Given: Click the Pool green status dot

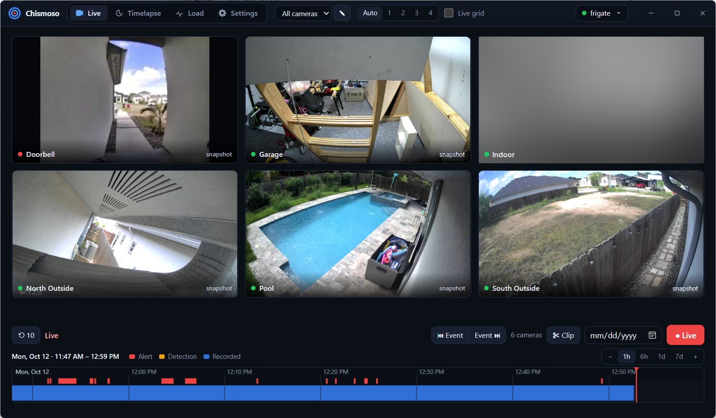Looking at the screenshot, I should [253, 288].
